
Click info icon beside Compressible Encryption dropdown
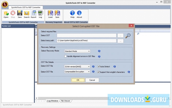93,72
